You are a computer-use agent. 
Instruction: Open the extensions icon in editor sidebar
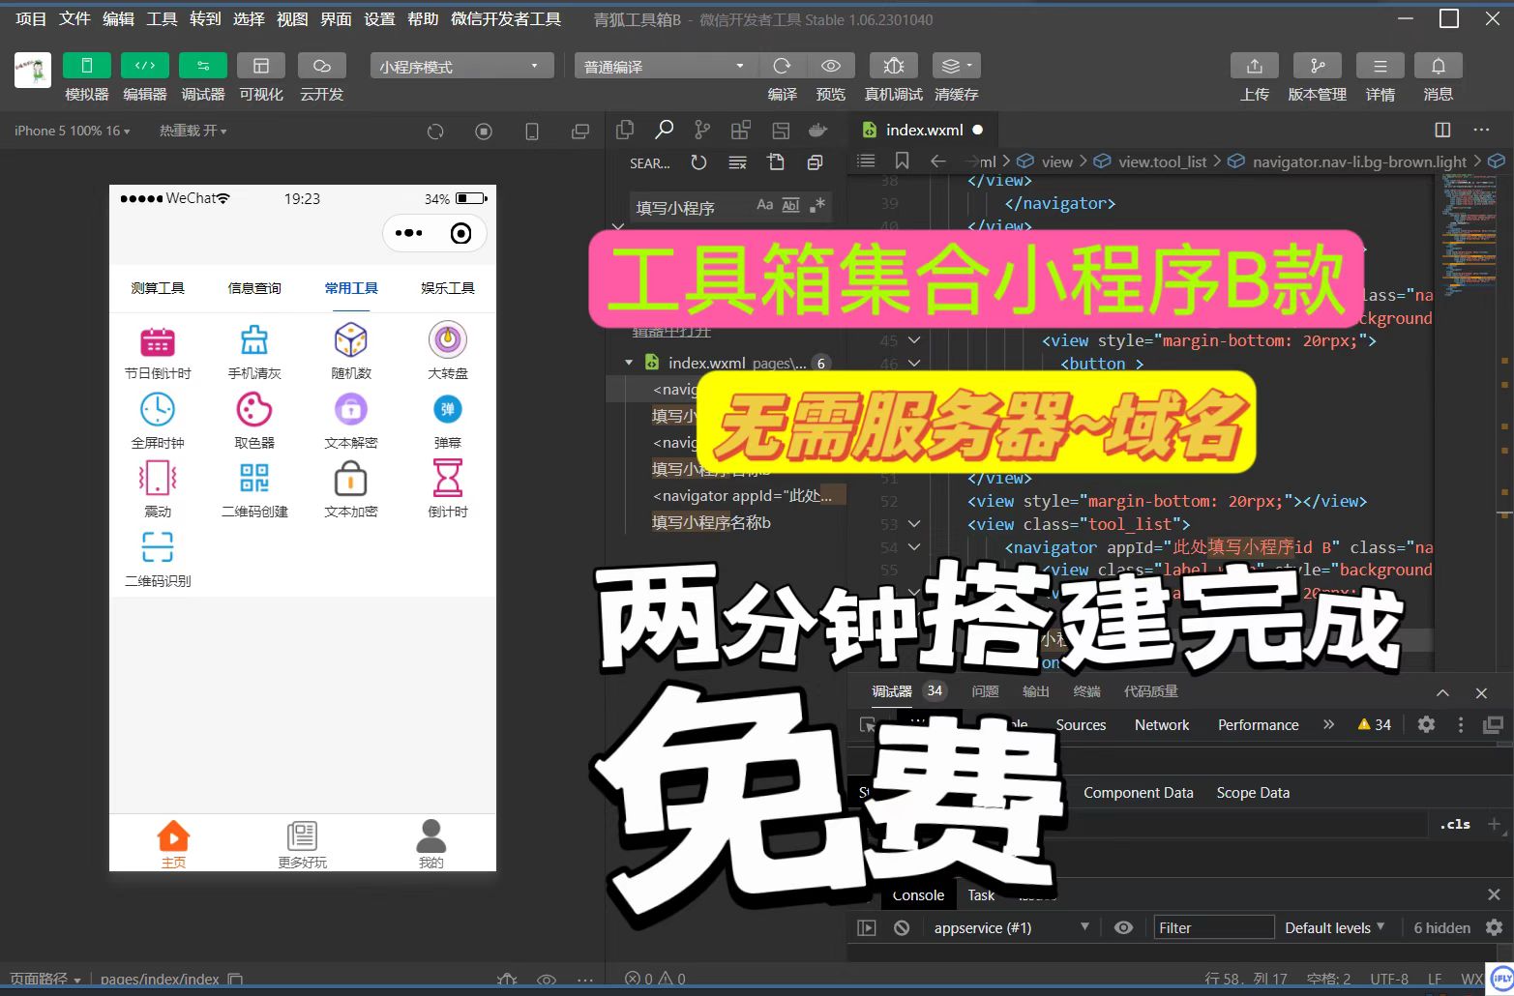click(741, 130)
